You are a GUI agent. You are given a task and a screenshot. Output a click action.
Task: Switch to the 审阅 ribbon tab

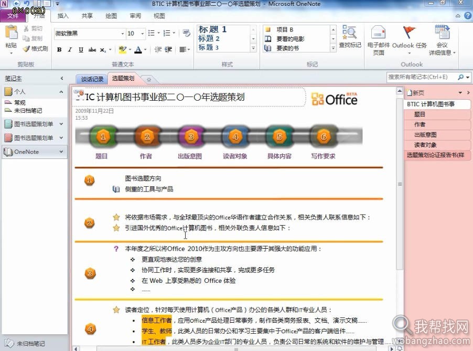135,16
